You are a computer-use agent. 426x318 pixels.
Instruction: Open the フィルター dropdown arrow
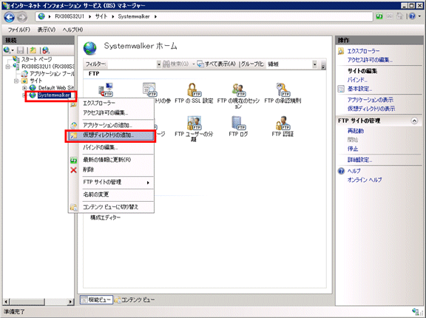[159, 64]
